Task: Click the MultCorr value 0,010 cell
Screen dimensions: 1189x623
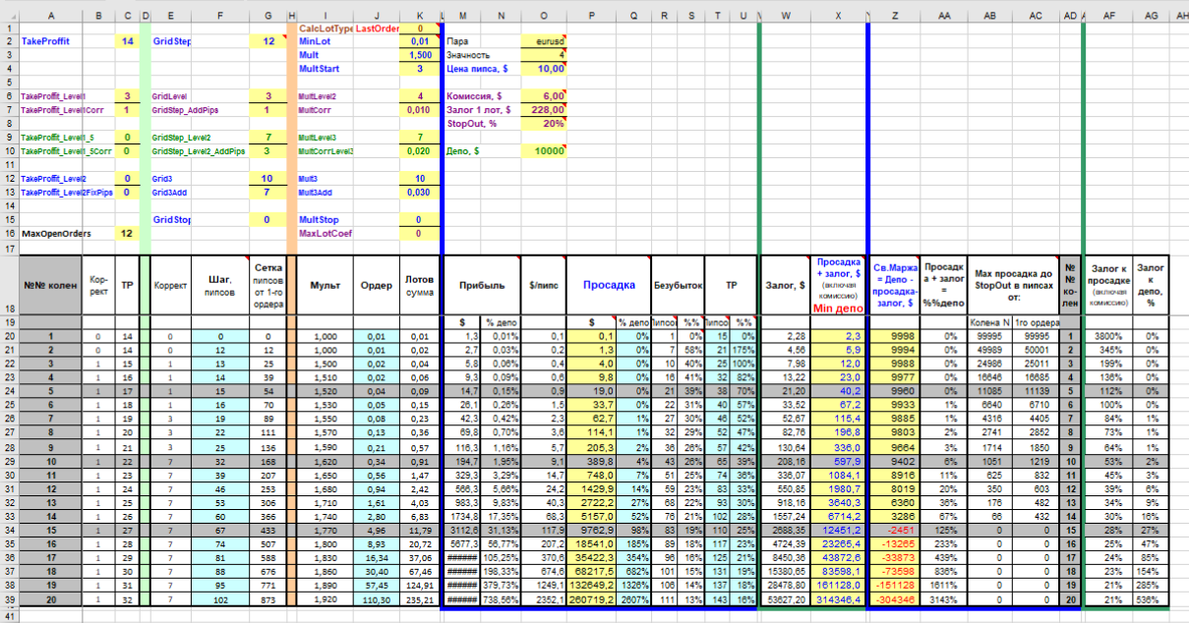Action: click(x=421, y=110)
